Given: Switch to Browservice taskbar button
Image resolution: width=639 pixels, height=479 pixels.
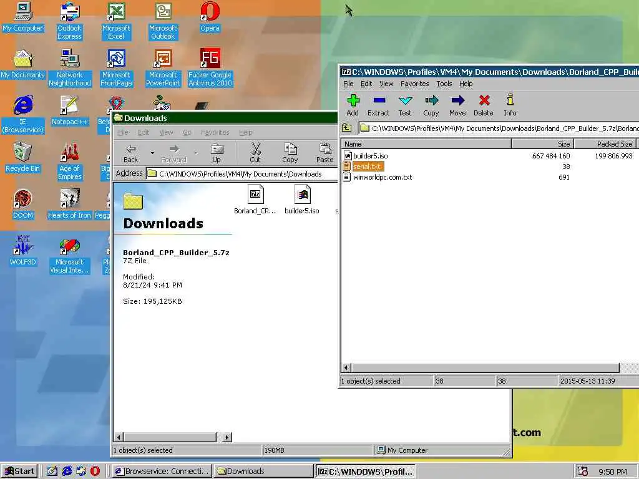Looking at the screenshot, I should pyautogui.click(x=162, y=472).
